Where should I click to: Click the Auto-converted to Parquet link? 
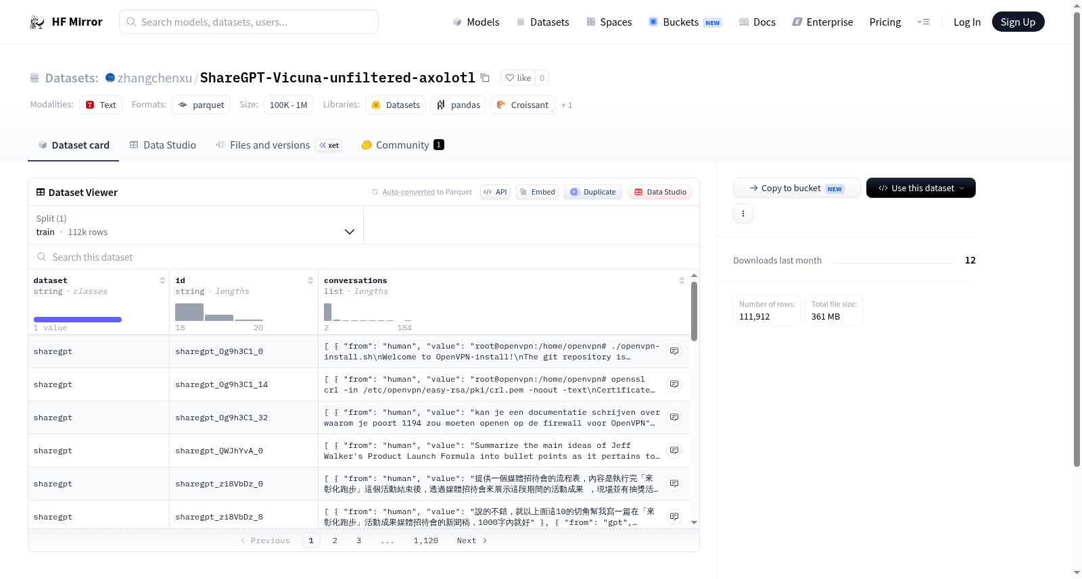(427, 192)
